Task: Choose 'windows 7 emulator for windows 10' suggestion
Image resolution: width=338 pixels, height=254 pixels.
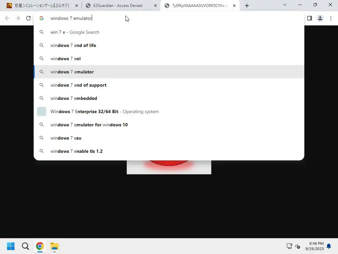Action: (169, 125)
